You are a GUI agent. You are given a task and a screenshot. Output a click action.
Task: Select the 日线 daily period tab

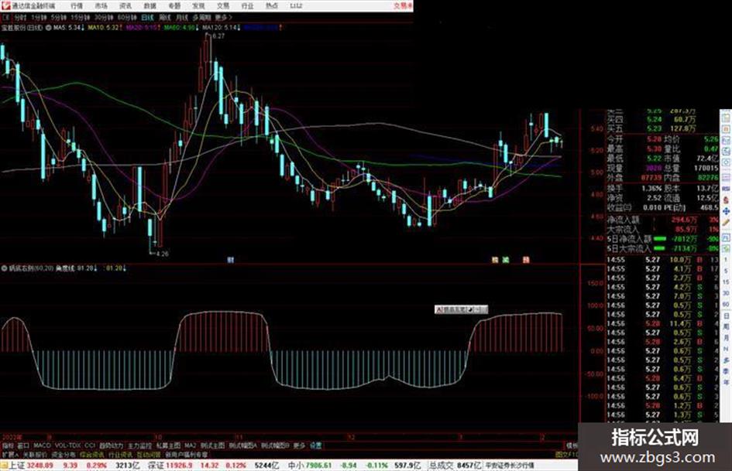point(147,17)
